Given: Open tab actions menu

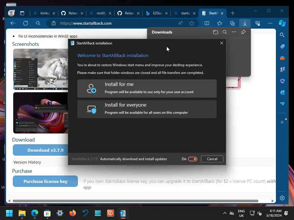Looking at the screenshot, I should [x=22, y=13].
